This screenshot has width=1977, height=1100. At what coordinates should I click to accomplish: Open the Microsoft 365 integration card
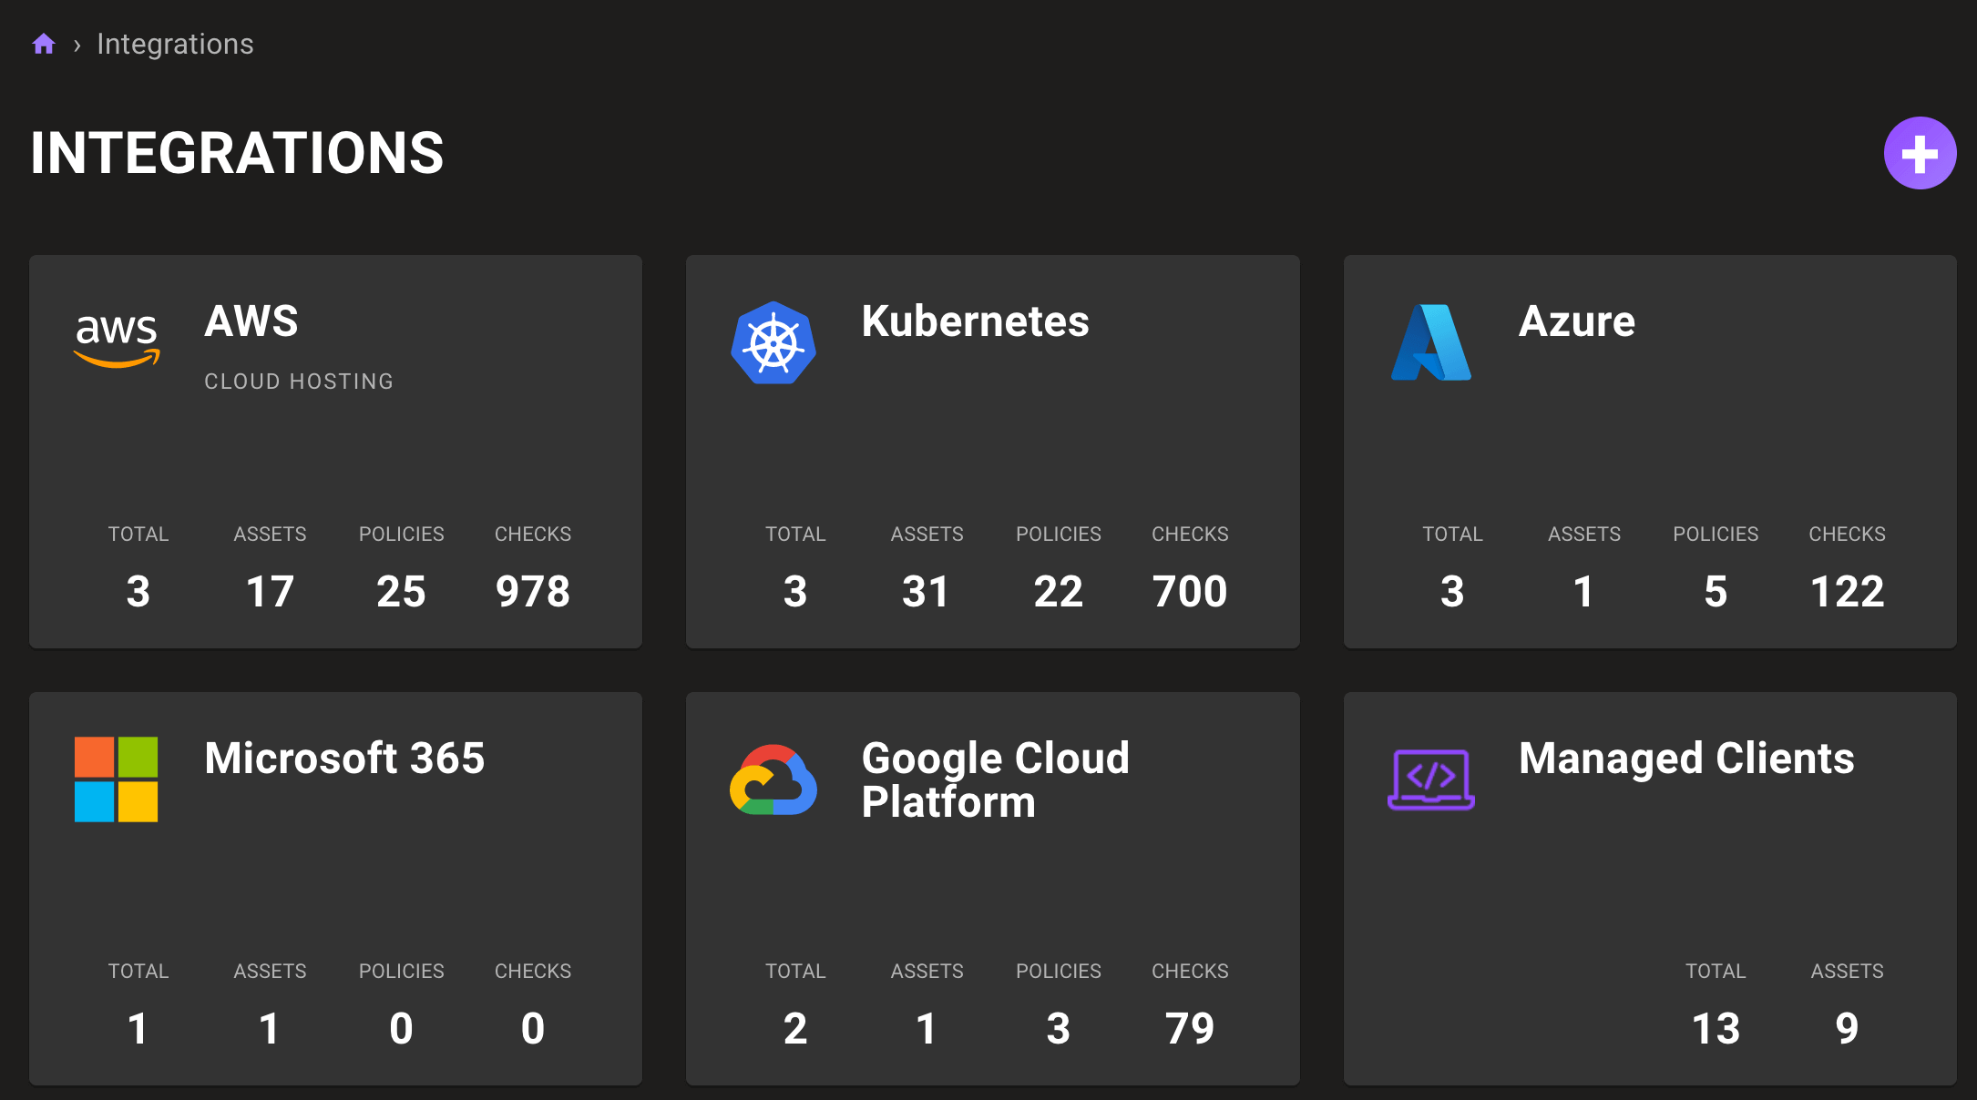(335, 889)
